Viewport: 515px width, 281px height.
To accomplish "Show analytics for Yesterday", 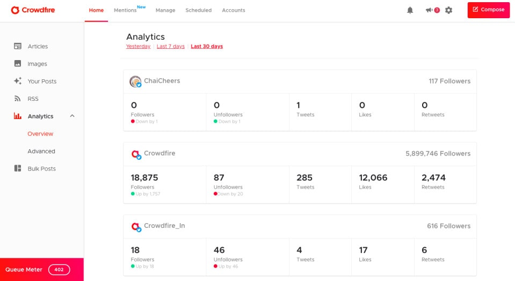I will tap(138, 47).
